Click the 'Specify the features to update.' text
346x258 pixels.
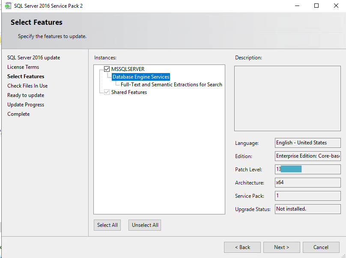tap(52, 36)
